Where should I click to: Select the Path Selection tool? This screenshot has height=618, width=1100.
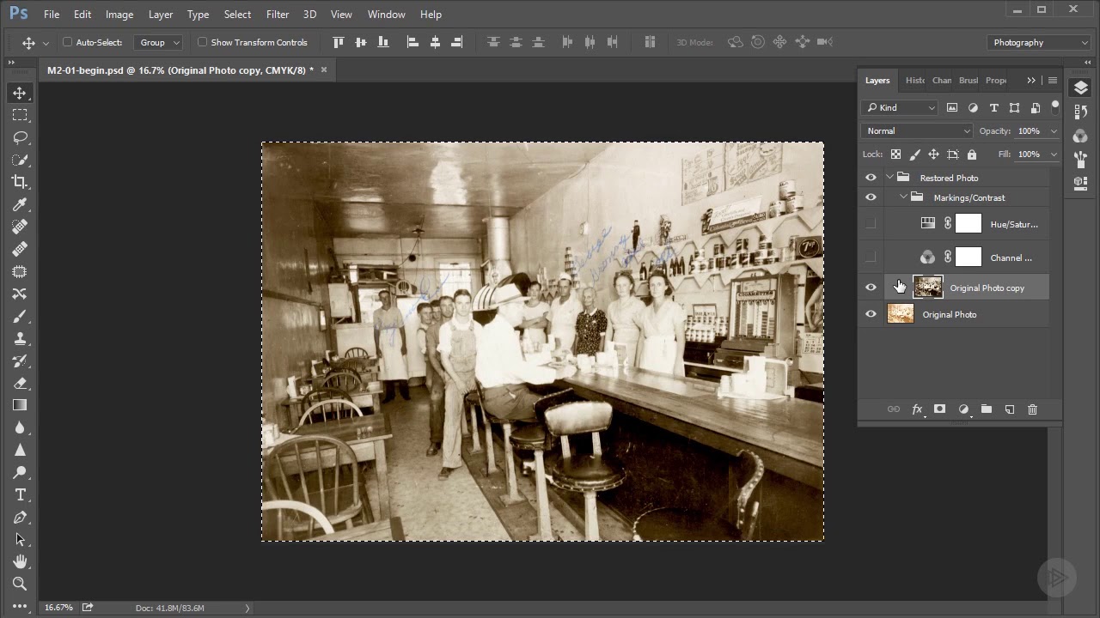tap(20, 539)
